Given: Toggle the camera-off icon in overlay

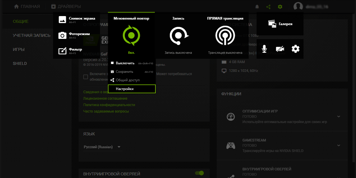Looking at the screenshot, I should (280, 49).
